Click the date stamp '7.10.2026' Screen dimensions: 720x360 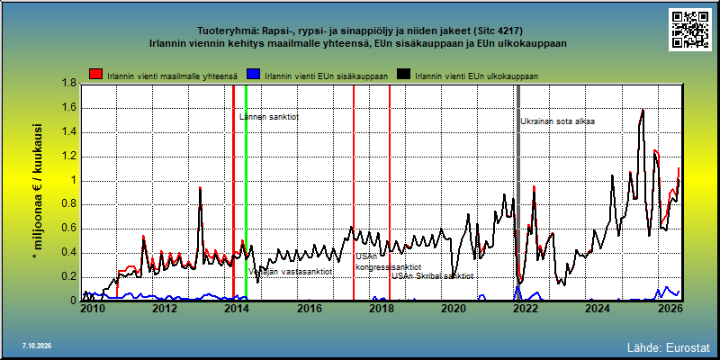[x=36, y=346]
